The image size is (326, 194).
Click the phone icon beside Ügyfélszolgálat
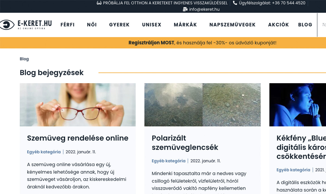point(235,3)
